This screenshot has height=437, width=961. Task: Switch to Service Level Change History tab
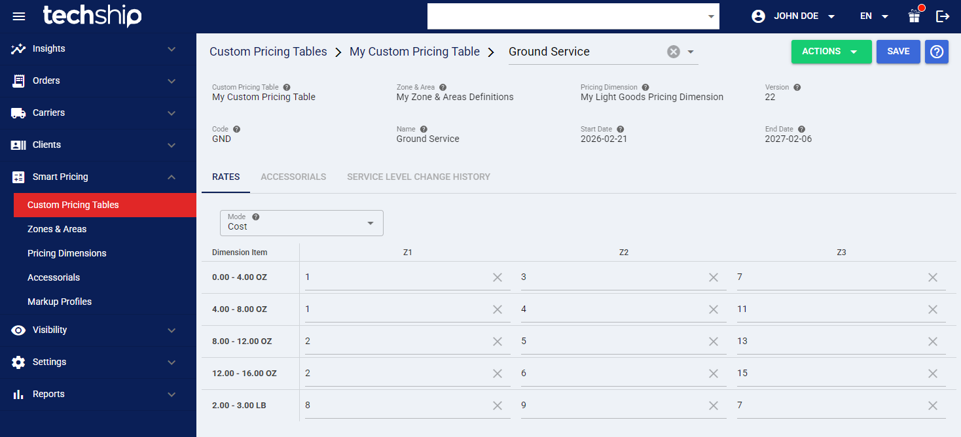coord(418,177)
